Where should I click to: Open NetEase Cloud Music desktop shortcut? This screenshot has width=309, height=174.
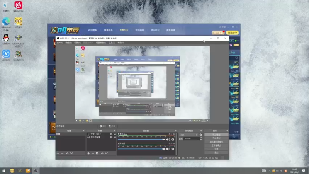tap(18, 7)
